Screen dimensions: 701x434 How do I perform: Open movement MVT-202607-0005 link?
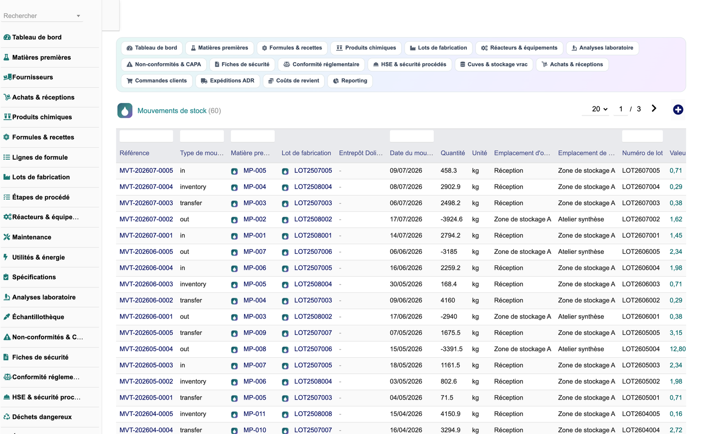coord(146,170)
